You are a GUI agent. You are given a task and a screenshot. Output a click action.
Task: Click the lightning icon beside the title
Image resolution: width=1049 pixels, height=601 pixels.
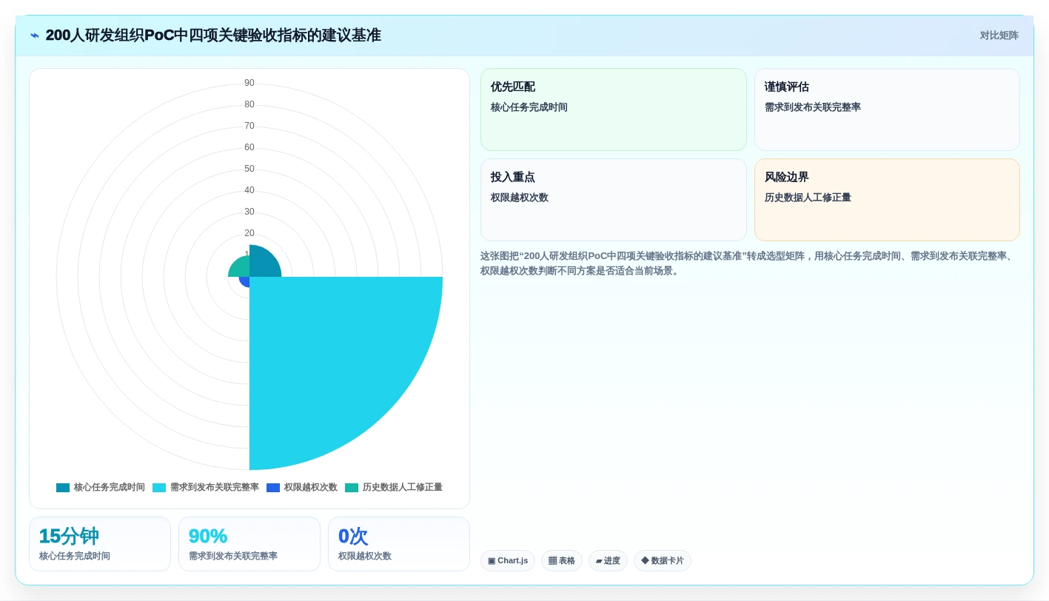[35, 36]
